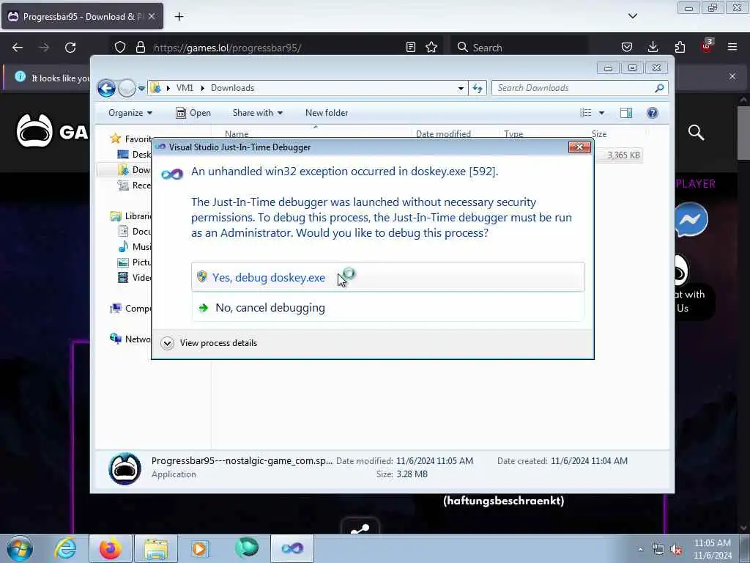This screenshot has width=750, height=563.
Task: Switch to Firefox in taskbar
Action: (x=110, y=548)
